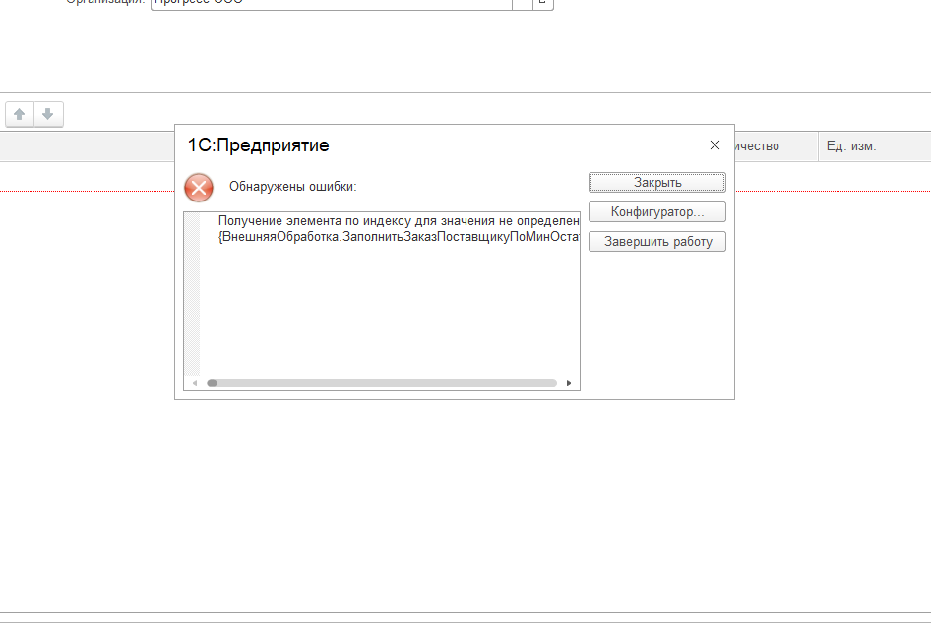This screenshot has width=931, height=633.
Task: Click the Закрыть button
Action: [657, 182]
